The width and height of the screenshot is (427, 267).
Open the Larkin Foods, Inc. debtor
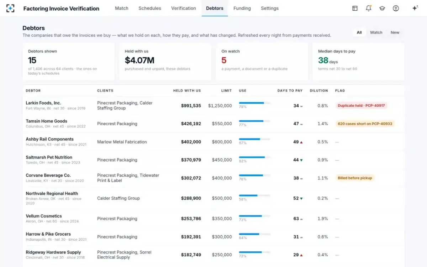coord(43,103)
